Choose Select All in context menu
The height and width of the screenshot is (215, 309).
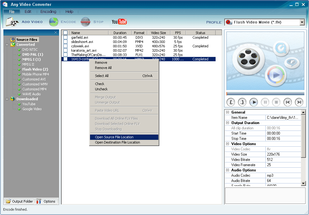coord(124,76)
